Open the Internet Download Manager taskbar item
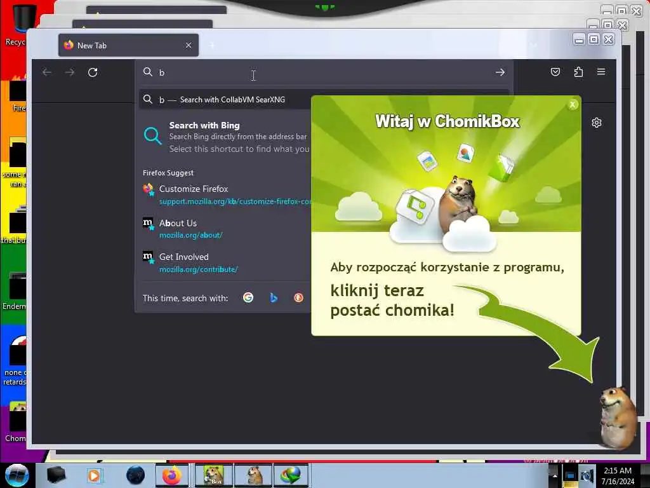Image resolution: width=650 pixels, height=488 pixels. [291, 475]
